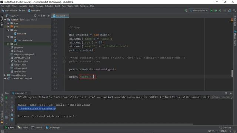Open the Navigate menu
Screen dimensions: 237x133
click(23, 6)
